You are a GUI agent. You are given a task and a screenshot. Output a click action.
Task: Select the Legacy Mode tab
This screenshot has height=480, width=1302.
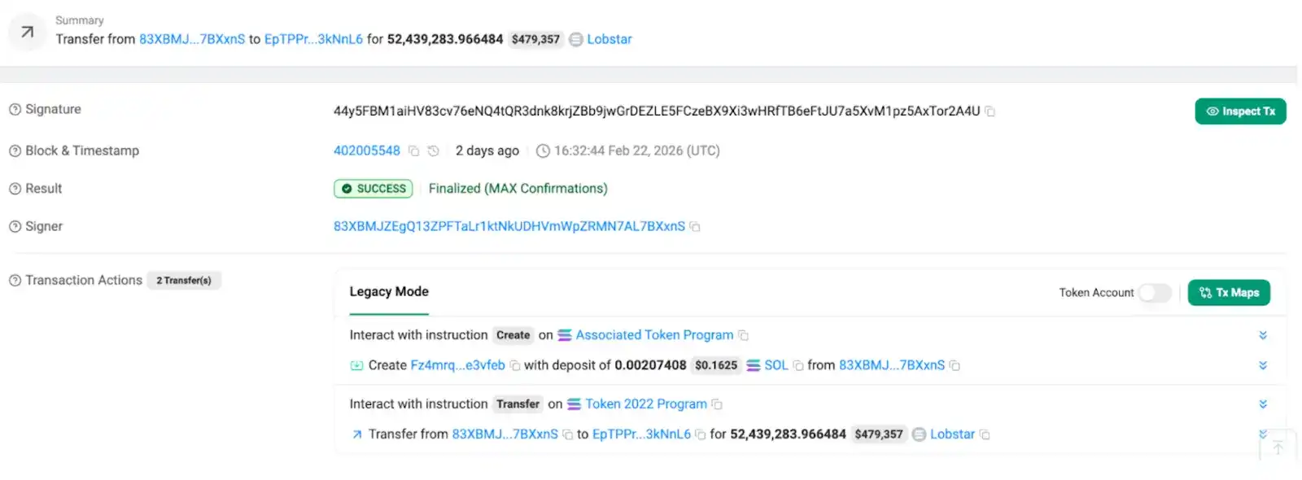tap(389, 291)
